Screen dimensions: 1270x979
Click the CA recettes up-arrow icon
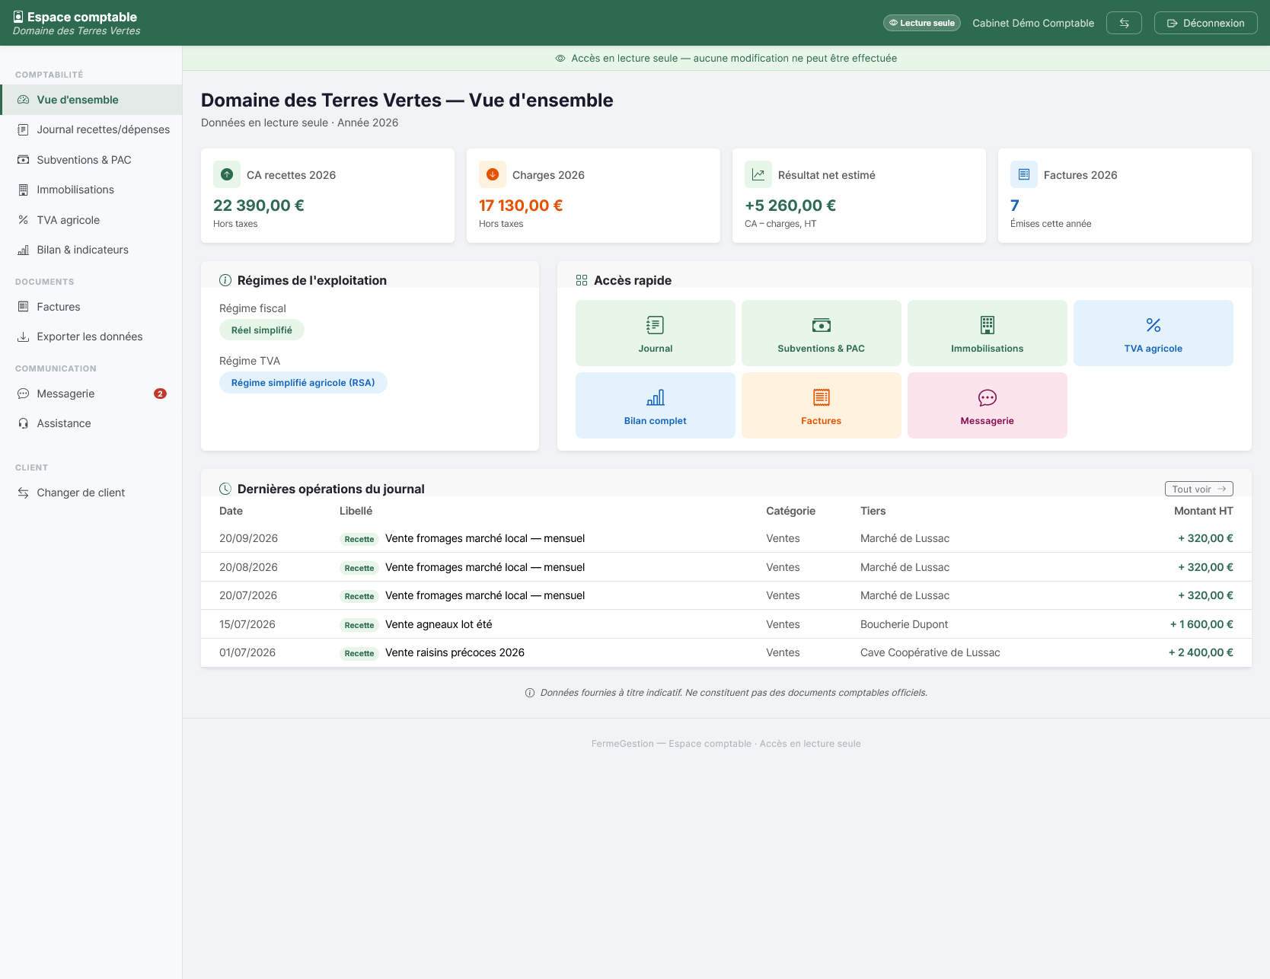(x=227, y=174)
